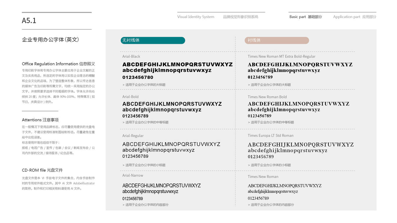Select the Arial-Regular font name label

(133, 136)
